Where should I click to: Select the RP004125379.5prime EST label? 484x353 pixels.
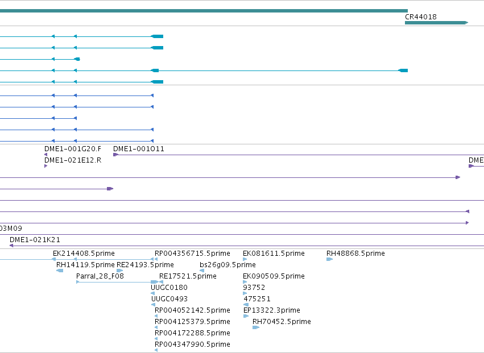coord(192,322)
